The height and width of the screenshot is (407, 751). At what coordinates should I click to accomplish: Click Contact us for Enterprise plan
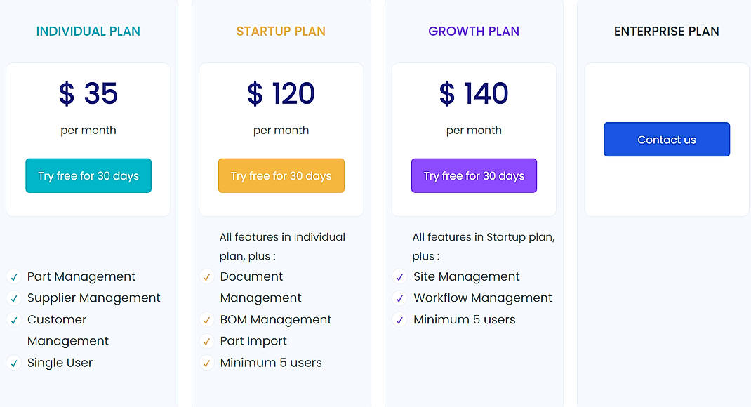coord(666,139)
